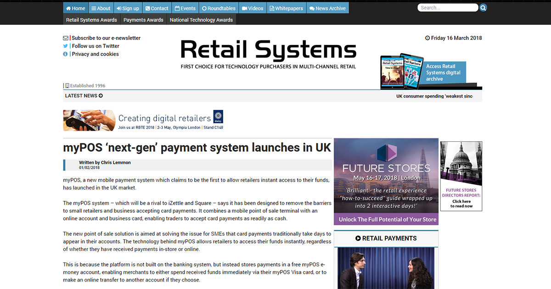The width and height of the screenshot is (551, 289).
Task: Click the Whitepapers document icon
Action: [272, 8]
